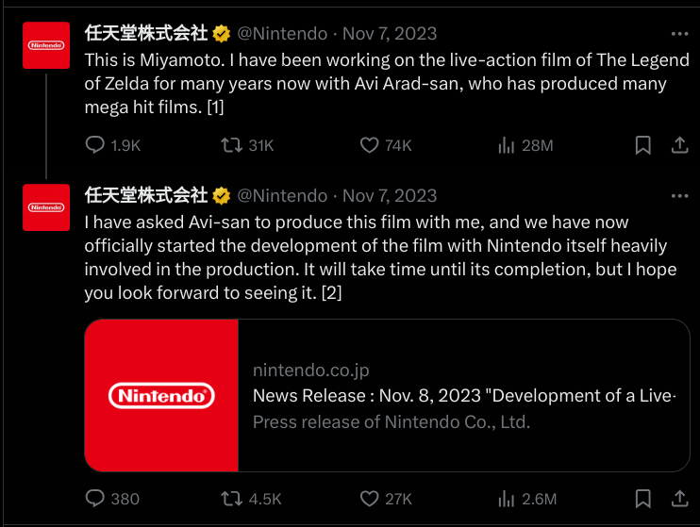
Task: Reply to the second tweet with 380 replies
Action: coord(95,499)
